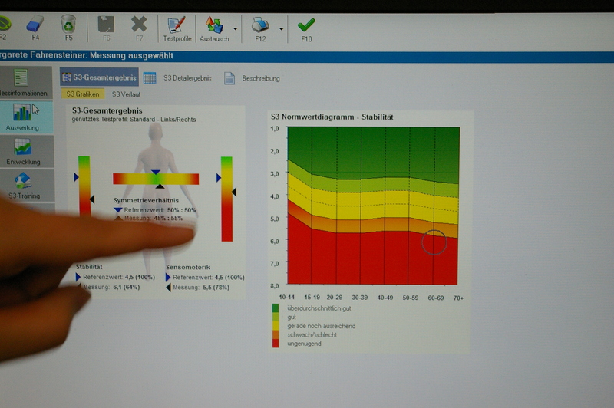Click the horizontal symmetry color bar
Image resolution: width=614 pixels, height=408 pixels.
click(156, 179)
